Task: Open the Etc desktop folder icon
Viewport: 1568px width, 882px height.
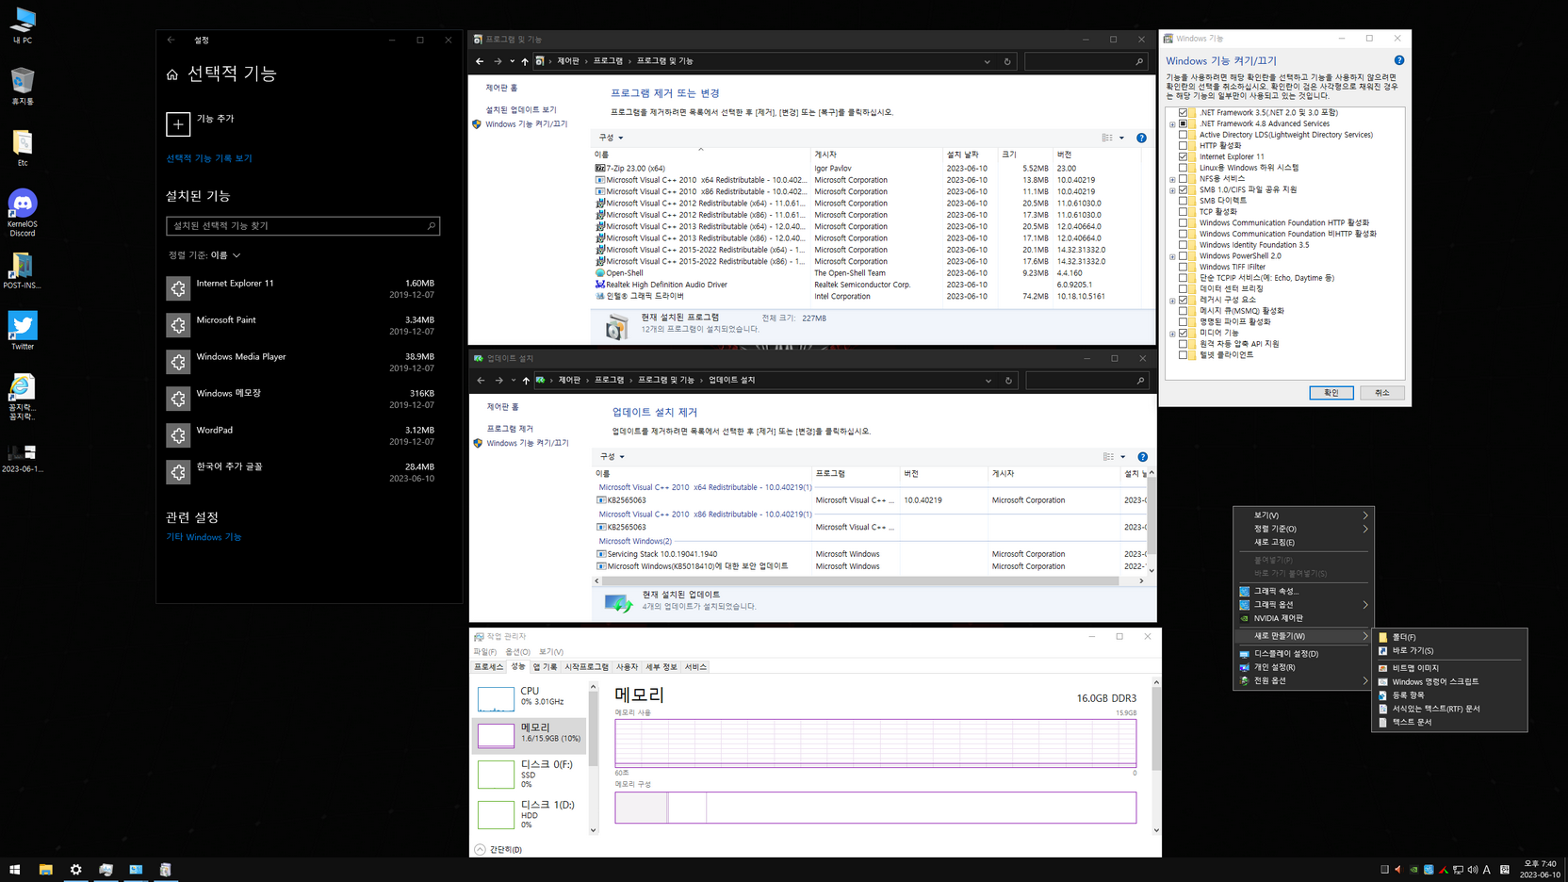Action: [x=23, y=148]
